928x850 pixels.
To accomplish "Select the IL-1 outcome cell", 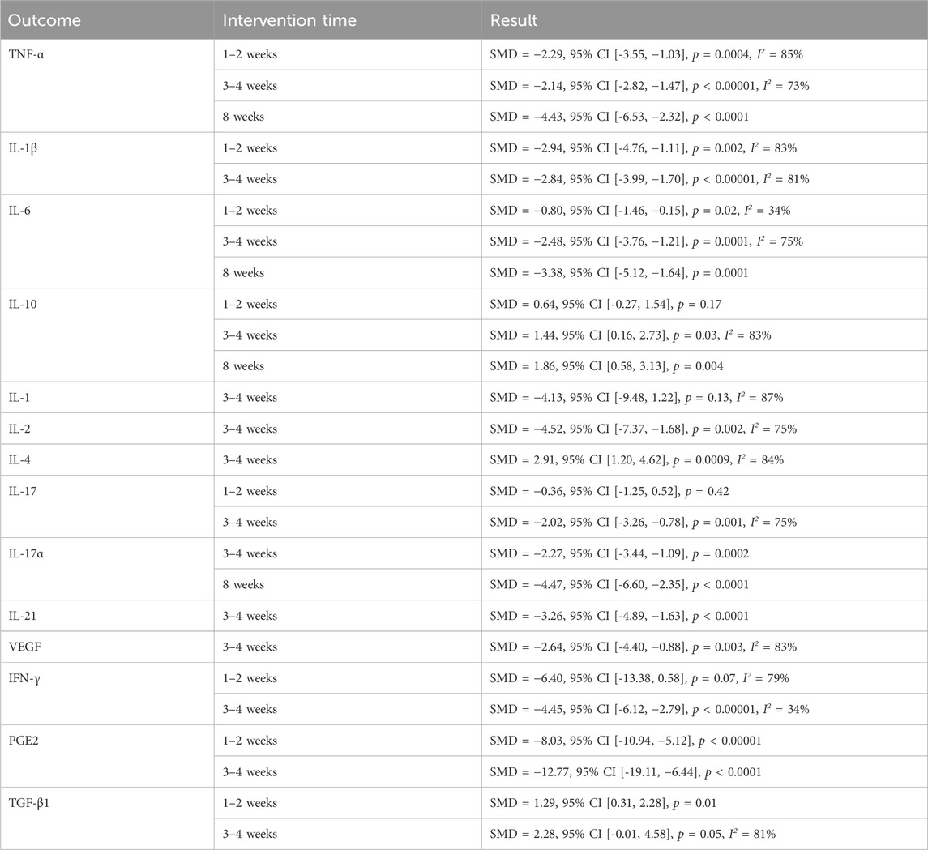I will coord(106,398).
